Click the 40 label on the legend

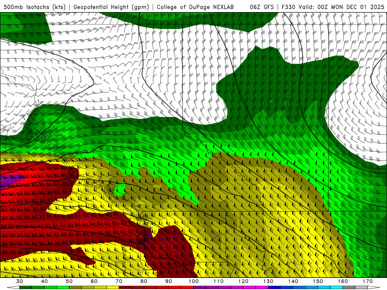click(44, 281)
